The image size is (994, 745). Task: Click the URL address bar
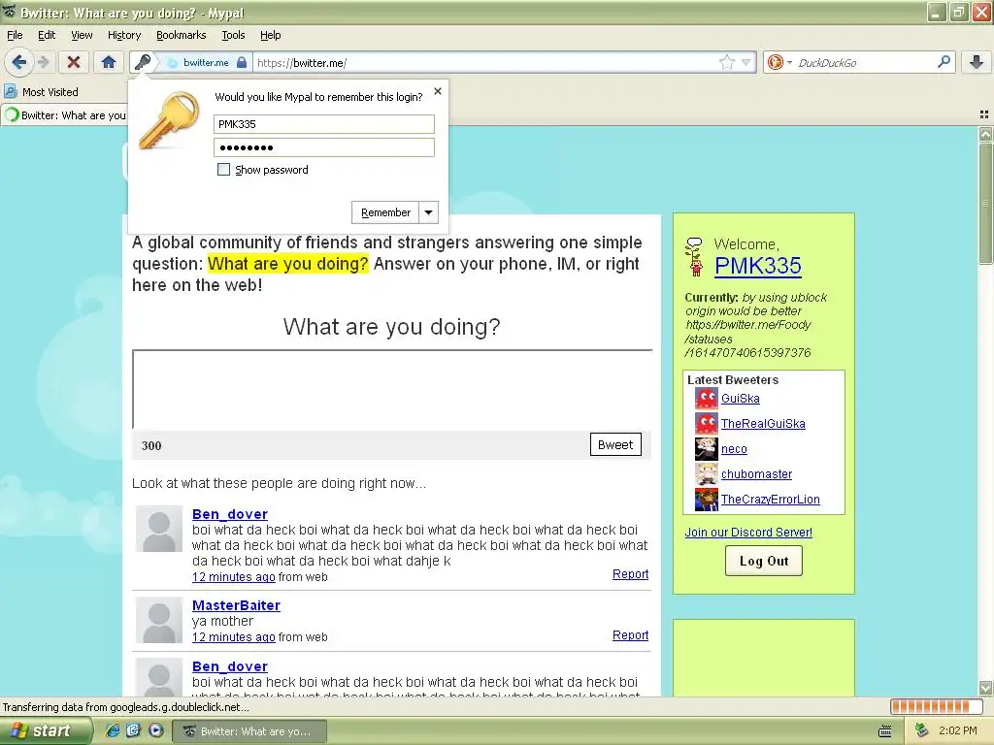[x=485, y=63]
